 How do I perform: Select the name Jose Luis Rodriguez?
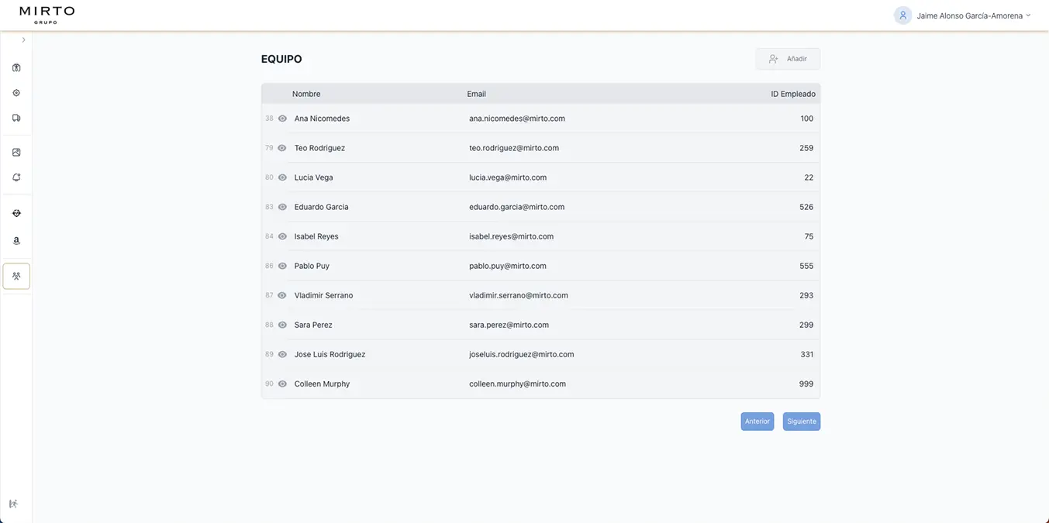(x=330, y=354)
